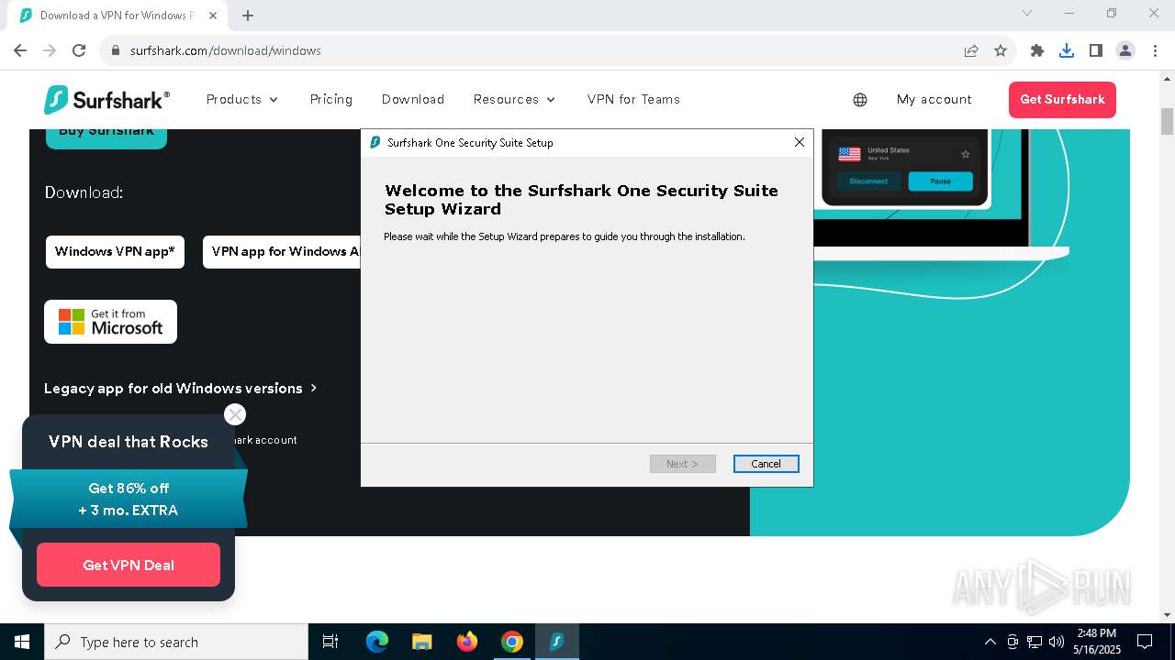Click Get VPN Deal button
The height and width of the screenshot is (660, 1175).
tap(129, 565)
